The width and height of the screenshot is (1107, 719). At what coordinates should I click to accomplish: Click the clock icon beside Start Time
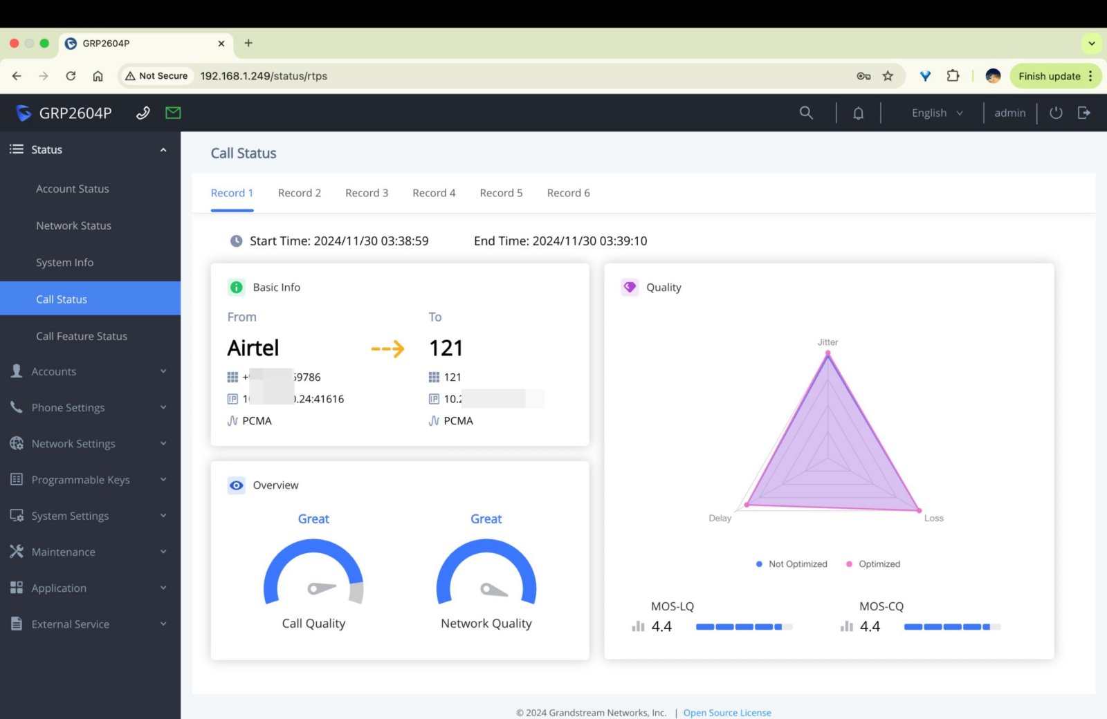(x=236, y=241)
